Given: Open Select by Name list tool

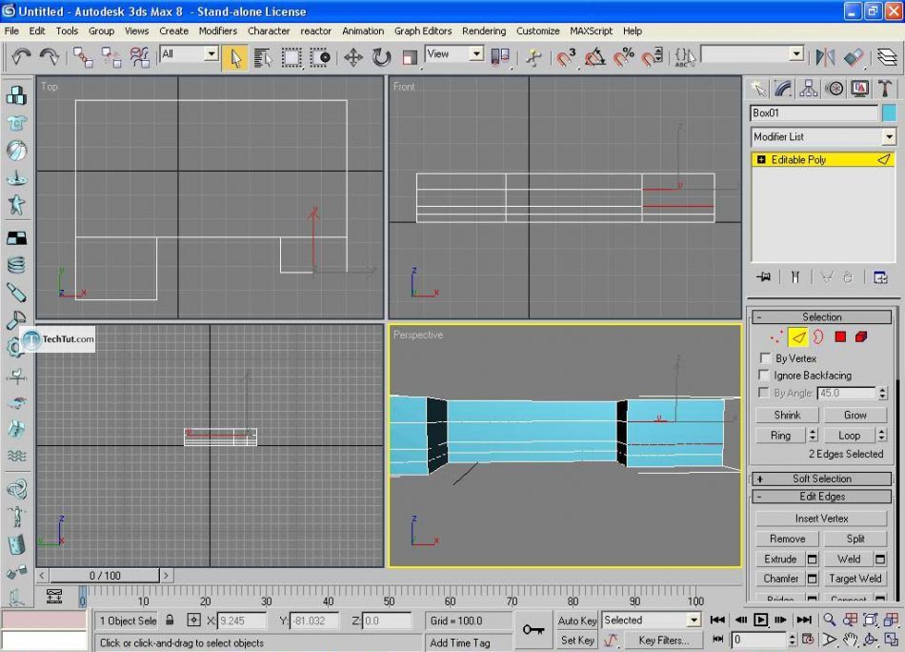Looking at the screenshot, I should click(x=263, y=58).
